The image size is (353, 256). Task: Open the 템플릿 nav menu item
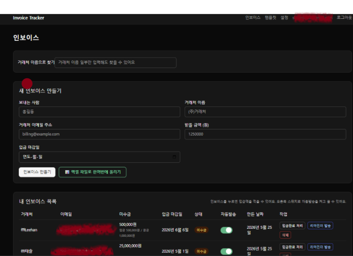pyautogui.click(x=270, y=18)
